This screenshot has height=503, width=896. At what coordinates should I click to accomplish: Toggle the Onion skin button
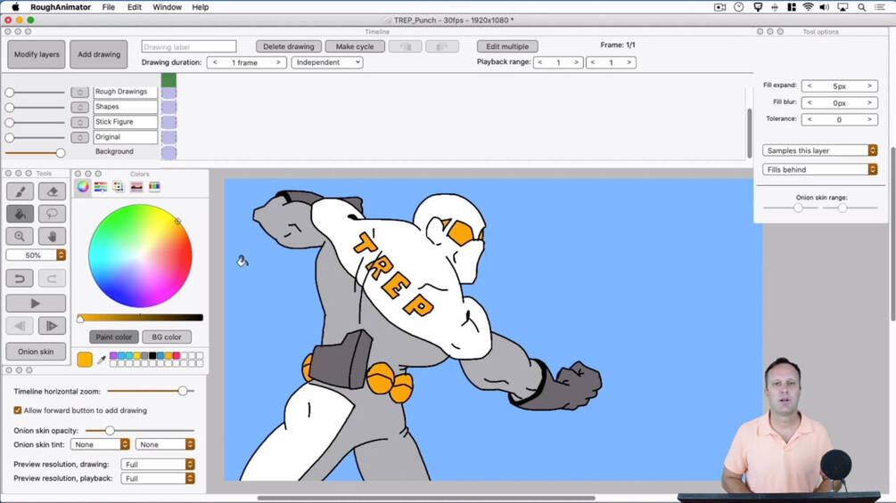[x=36, y=352]
